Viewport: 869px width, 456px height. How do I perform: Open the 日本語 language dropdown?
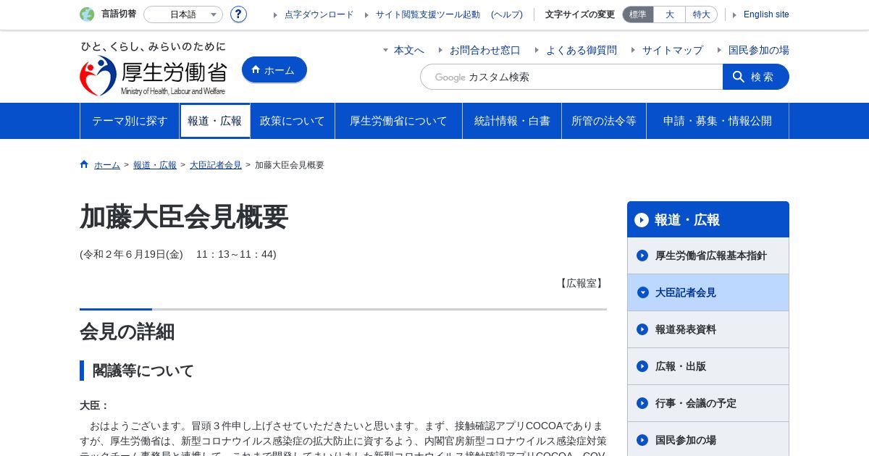pos(183,14)
